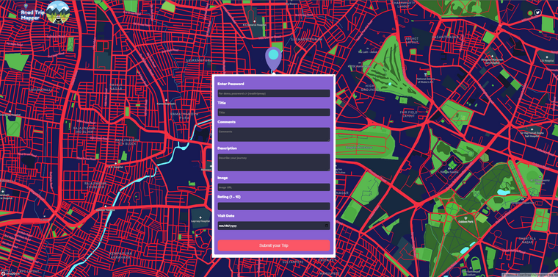Click the Description text area
The width and height of the screenshot is (558, 277).
[274, 162]
